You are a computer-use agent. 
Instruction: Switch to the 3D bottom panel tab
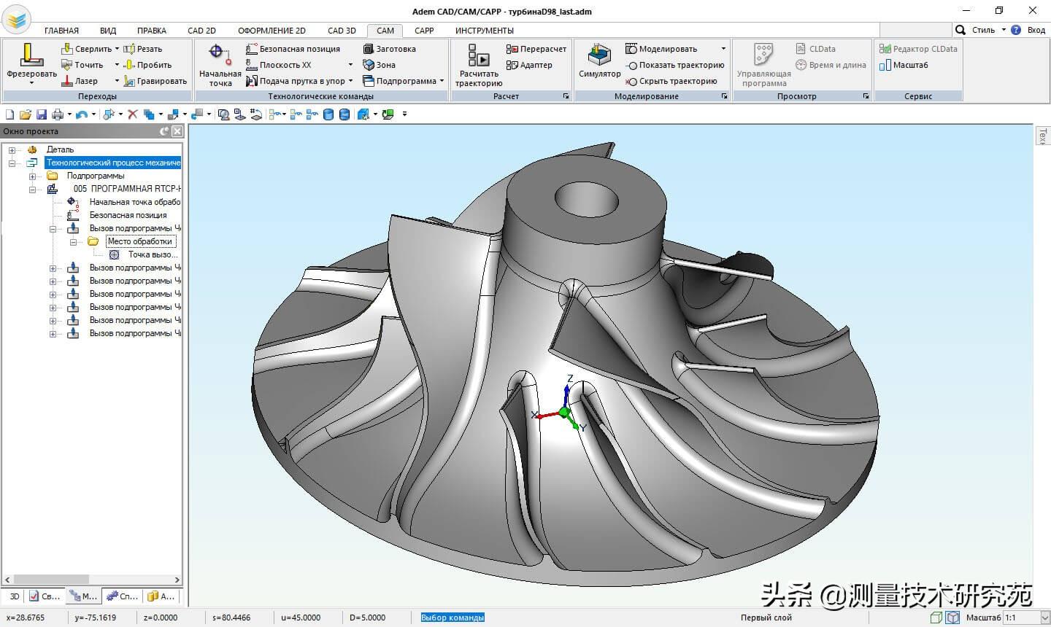pos(14,596)
